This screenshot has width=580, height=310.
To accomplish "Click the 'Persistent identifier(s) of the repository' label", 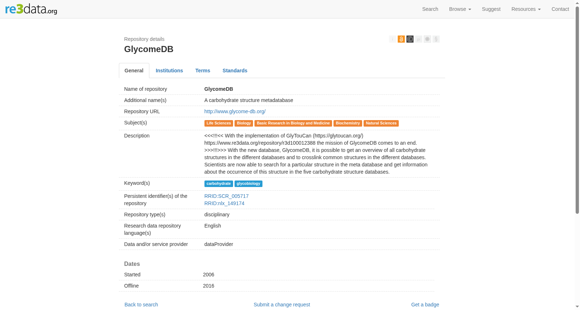I will pyautogui.click(x=156, y=200).
